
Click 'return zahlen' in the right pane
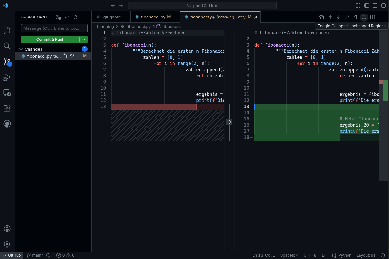click(357, 76)
